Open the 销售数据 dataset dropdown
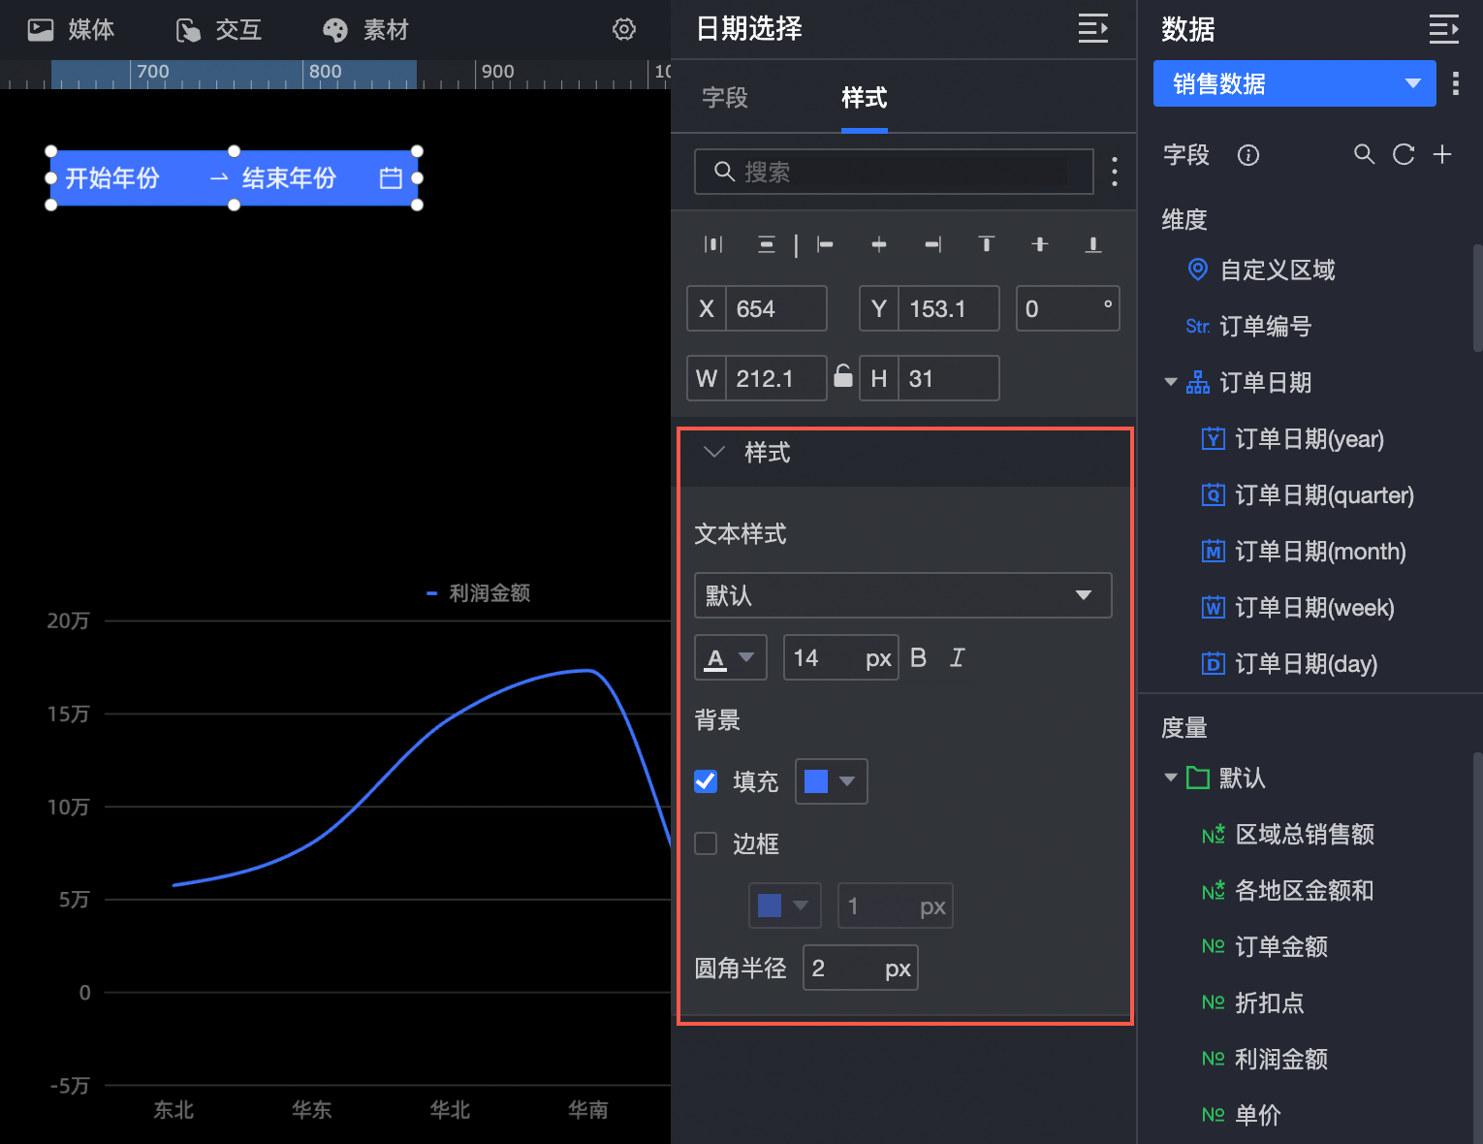The height and width of the screenshot is (1144, 1483). click(x=1294, y=83)
